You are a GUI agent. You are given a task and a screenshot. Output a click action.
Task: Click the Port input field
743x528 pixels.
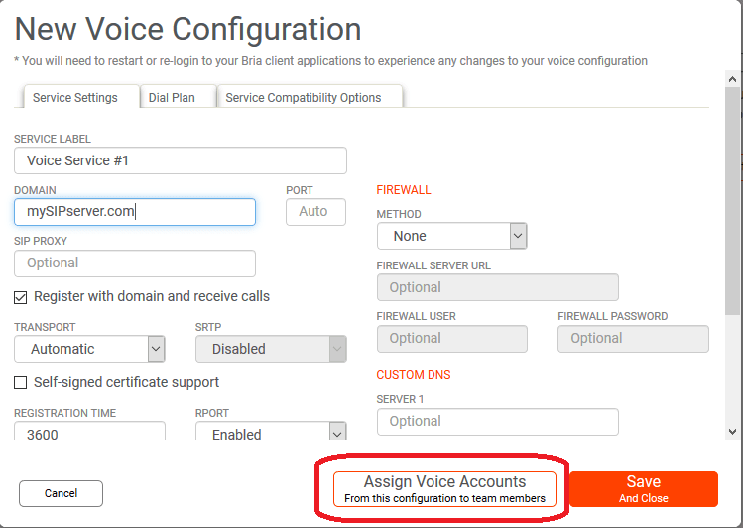[315, 211]
